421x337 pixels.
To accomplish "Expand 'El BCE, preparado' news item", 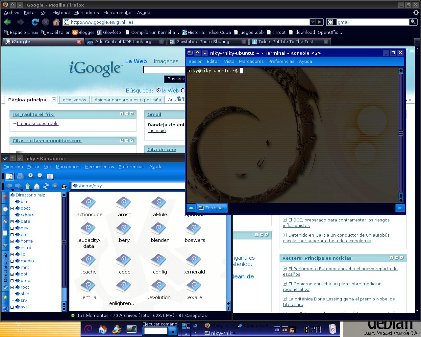I will click(x=285, y=220).
